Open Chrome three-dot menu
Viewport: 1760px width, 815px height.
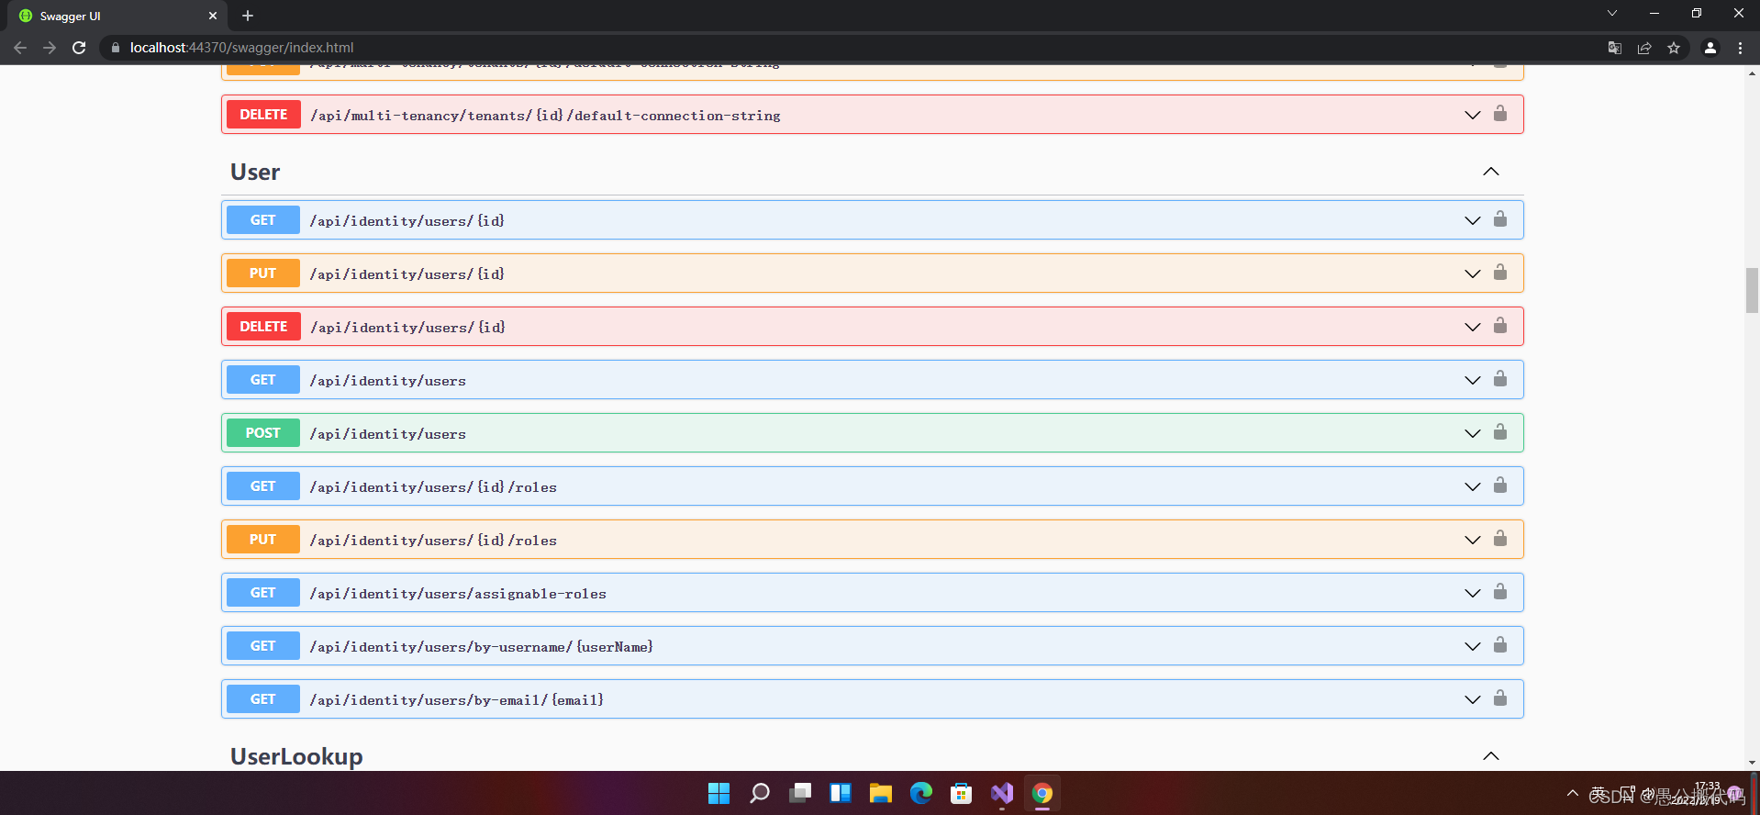(x=1740, y=48)
